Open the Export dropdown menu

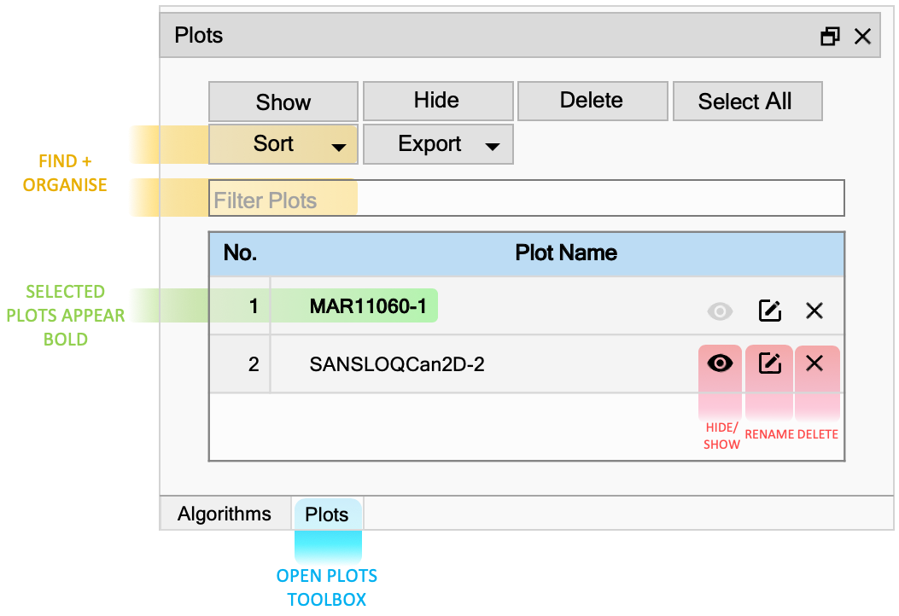coord(438,144)
